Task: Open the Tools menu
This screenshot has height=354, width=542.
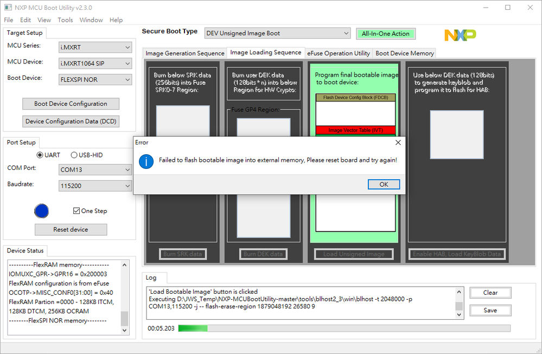Action: pos(65,20)
